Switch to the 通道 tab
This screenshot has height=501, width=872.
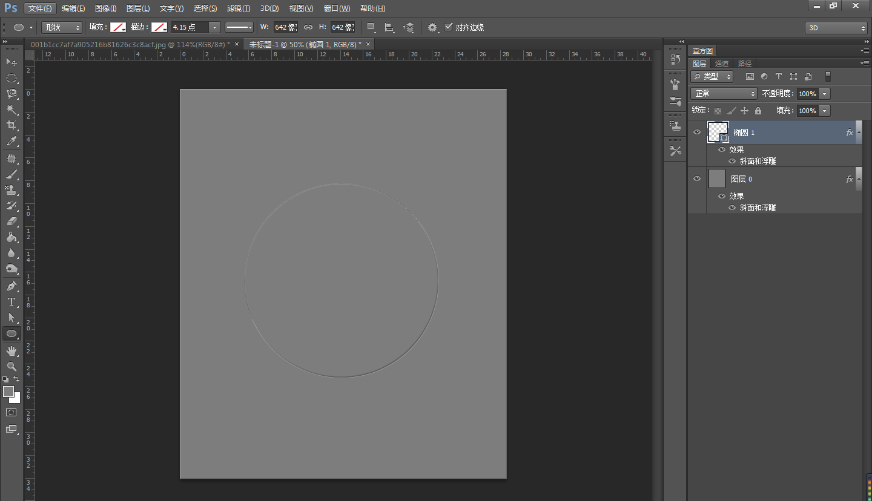(x=722, y=64)
